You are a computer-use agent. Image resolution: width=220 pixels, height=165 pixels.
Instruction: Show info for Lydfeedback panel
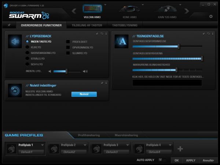106,34
